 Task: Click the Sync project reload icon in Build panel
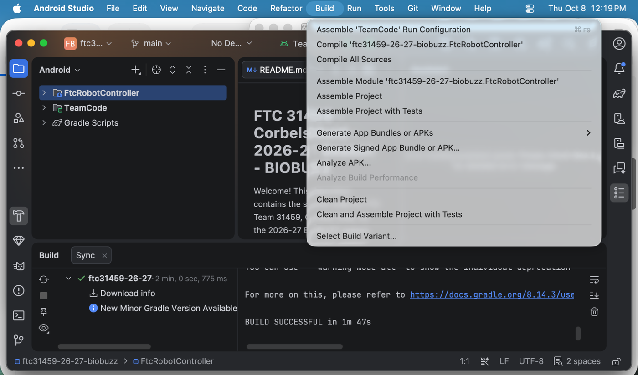(44, 279)
